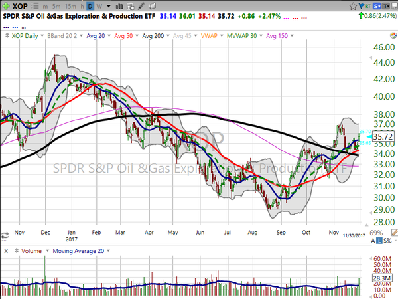Click the Avg 50 indicator label
This screenshot has width=398, height=299.
[123, 36]
